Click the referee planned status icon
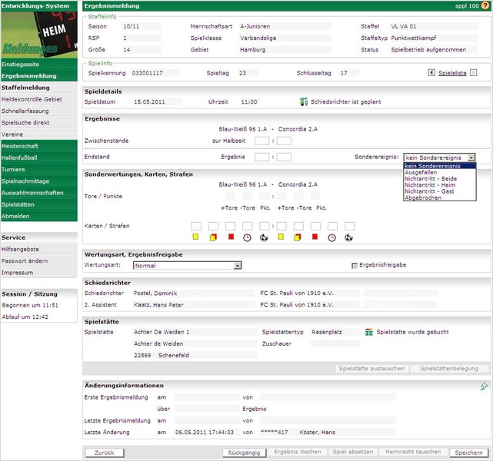Screen dimensions: 493x461 coord(304,101)
